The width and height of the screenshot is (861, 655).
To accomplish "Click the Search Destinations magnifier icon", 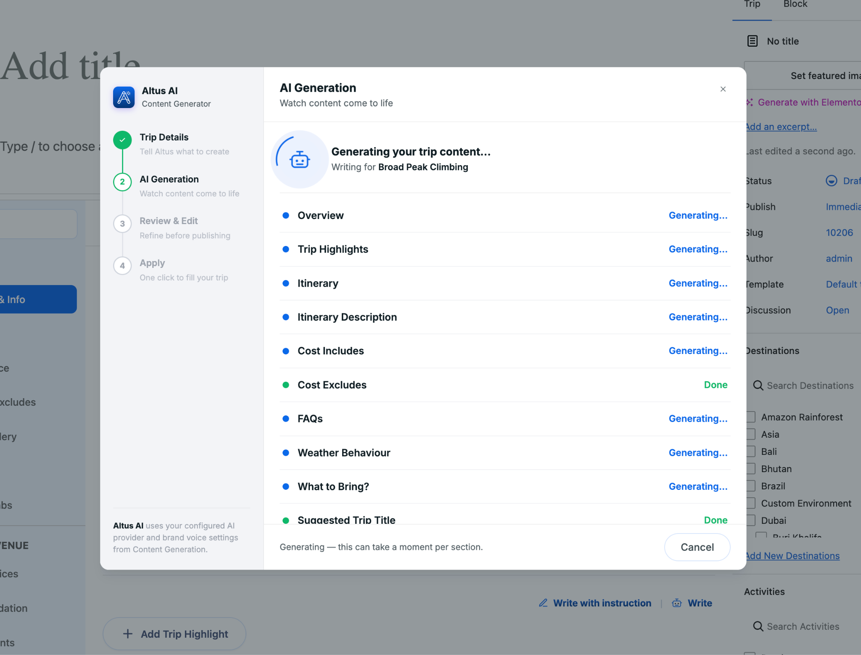I will [x=758, y=386].
